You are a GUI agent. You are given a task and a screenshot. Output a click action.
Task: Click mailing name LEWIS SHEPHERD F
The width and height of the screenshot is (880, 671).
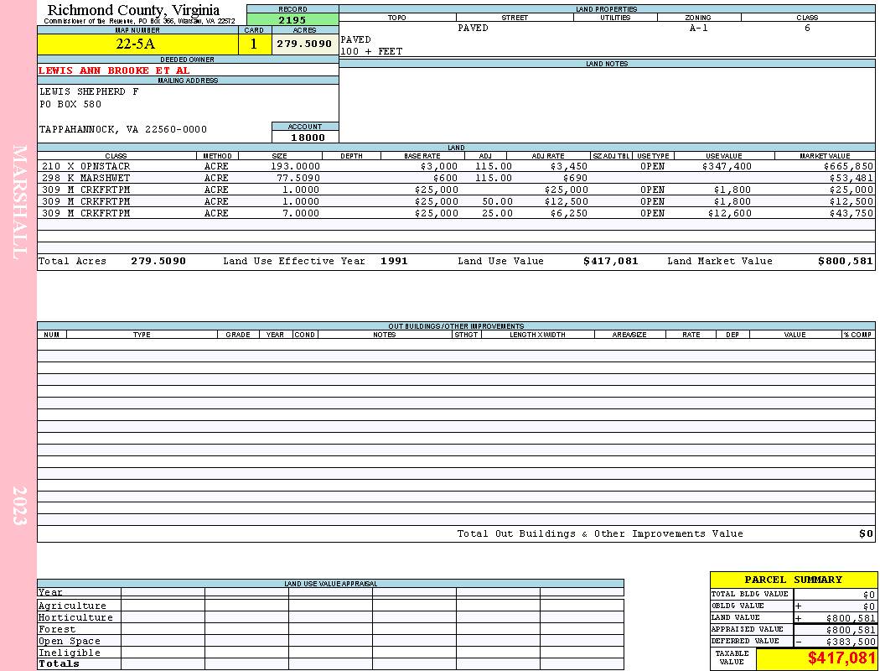pos(89,91)
